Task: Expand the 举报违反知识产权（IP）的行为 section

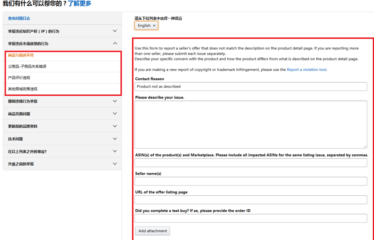Action: click(x=62, y=31)
